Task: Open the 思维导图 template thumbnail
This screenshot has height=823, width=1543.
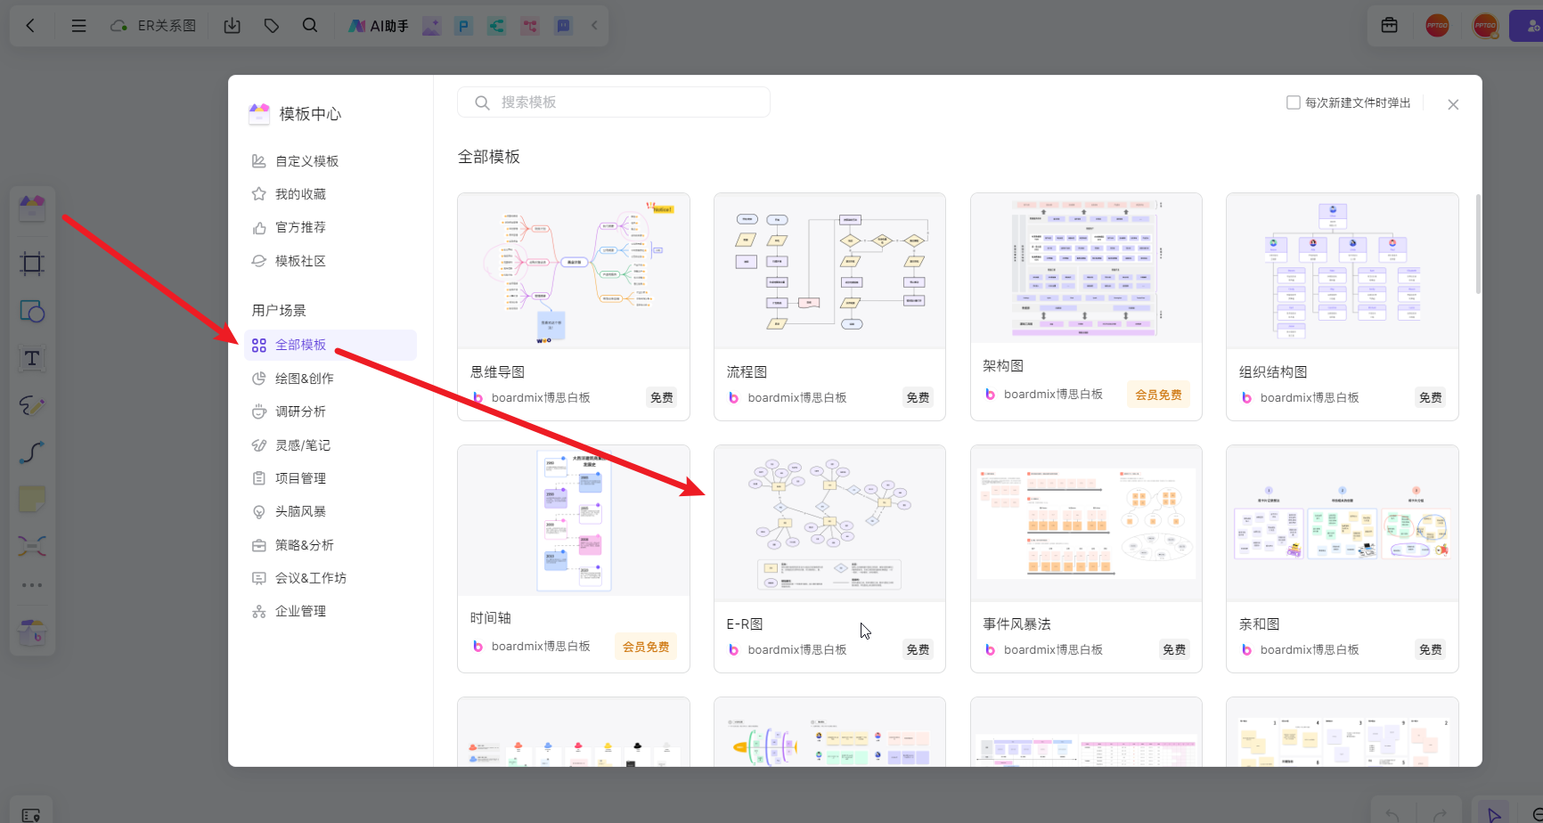Action: (574, 271)
